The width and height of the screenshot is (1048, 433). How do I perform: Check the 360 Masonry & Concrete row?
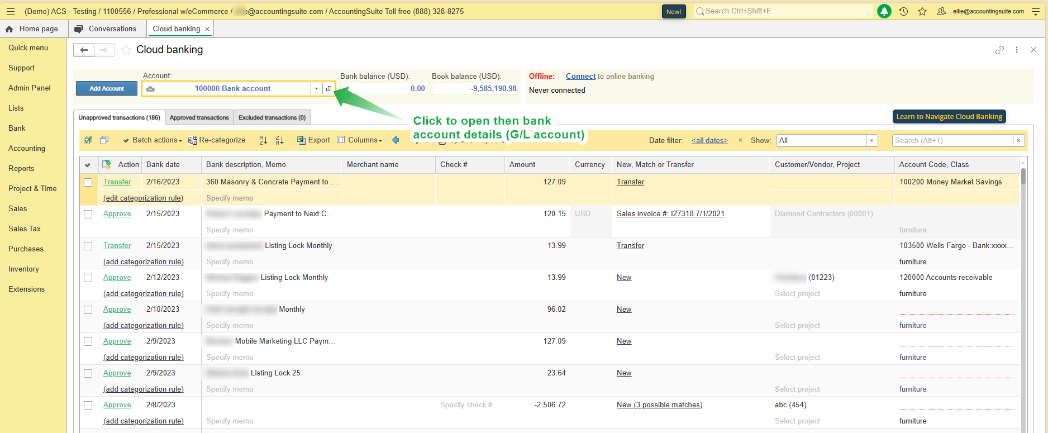(x=88, y=182)
